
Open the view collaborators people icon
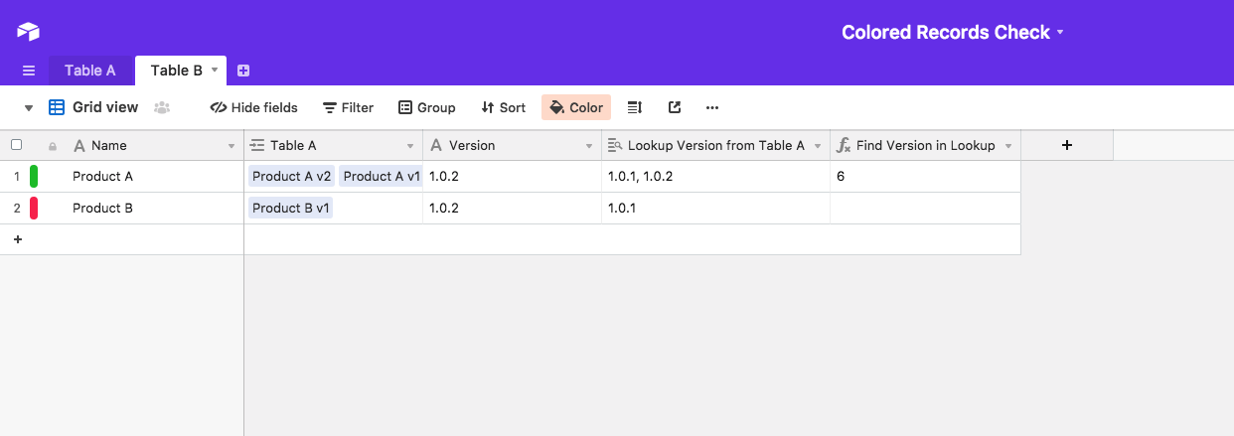[161, 107]
